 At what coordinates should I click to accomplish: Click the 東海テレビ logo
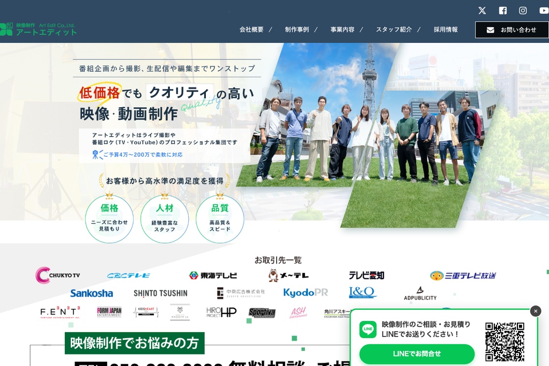point(213,275)
